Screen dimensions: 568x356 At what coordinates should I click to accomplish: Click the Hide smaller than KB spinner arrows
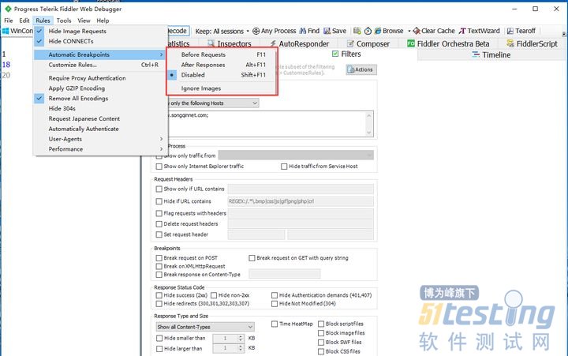pos(241,338)
